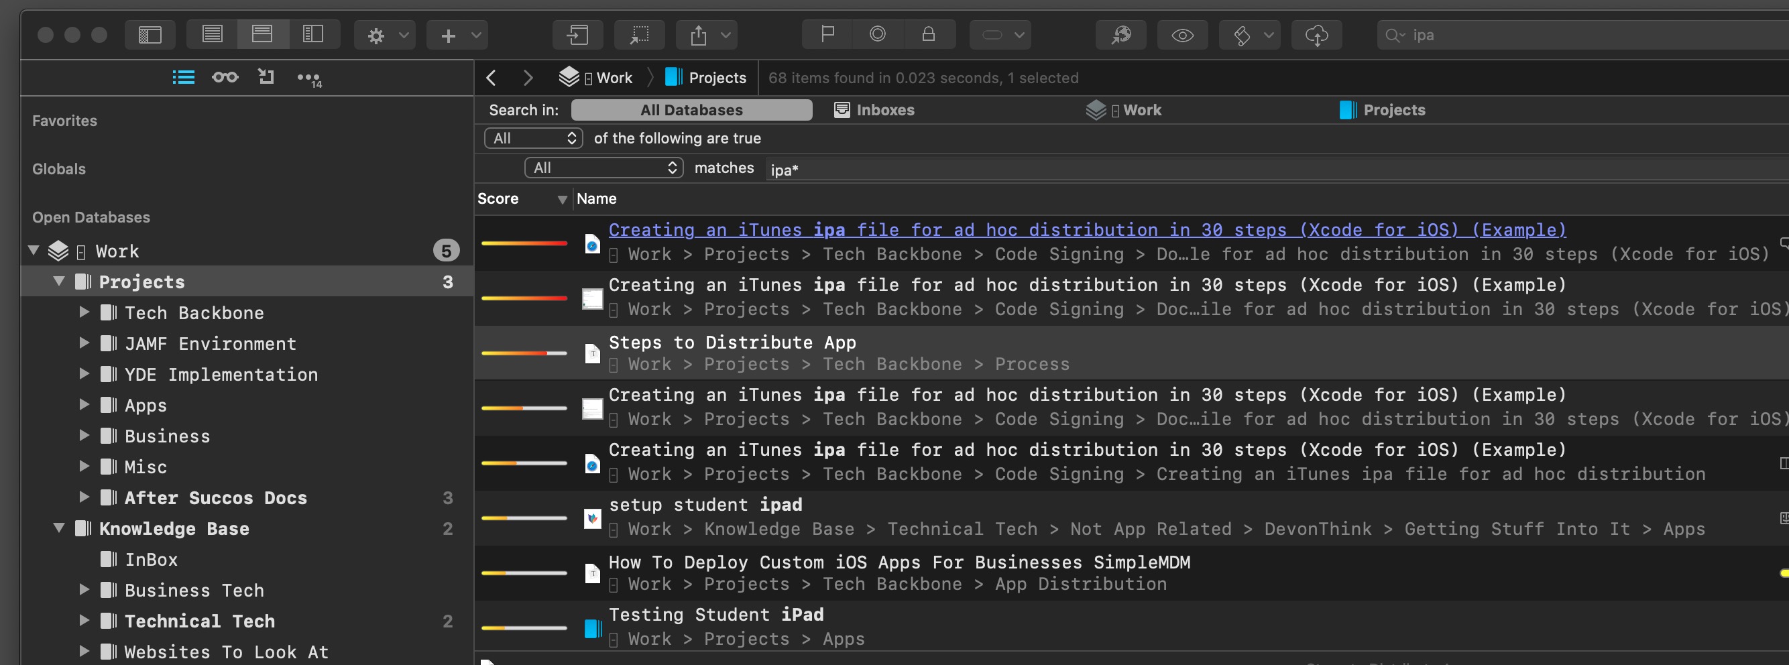Go back with the left chevron

[x=491, y=78]
